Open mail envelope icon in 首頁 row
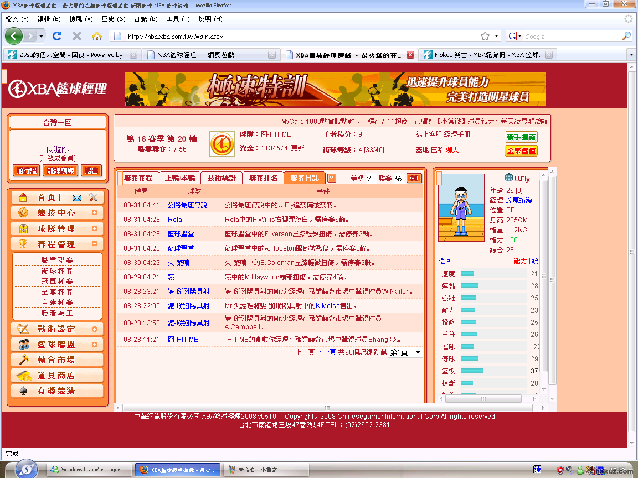The width and height of the screenshot is (638, 478). 77,198
